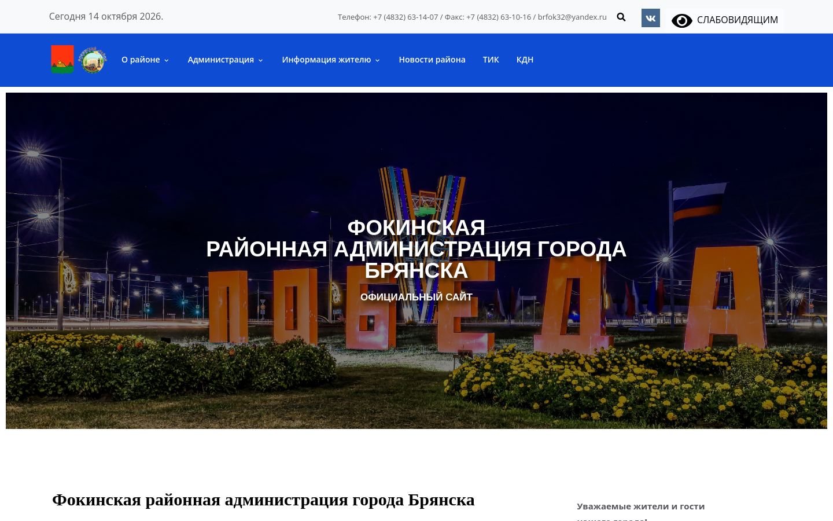Open the Новости района menu item
Screen dimensions: 833x521
pyautogui.click(x=432, y=60)
